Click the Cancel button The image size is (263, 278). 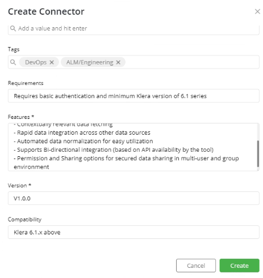coord(196,266)
